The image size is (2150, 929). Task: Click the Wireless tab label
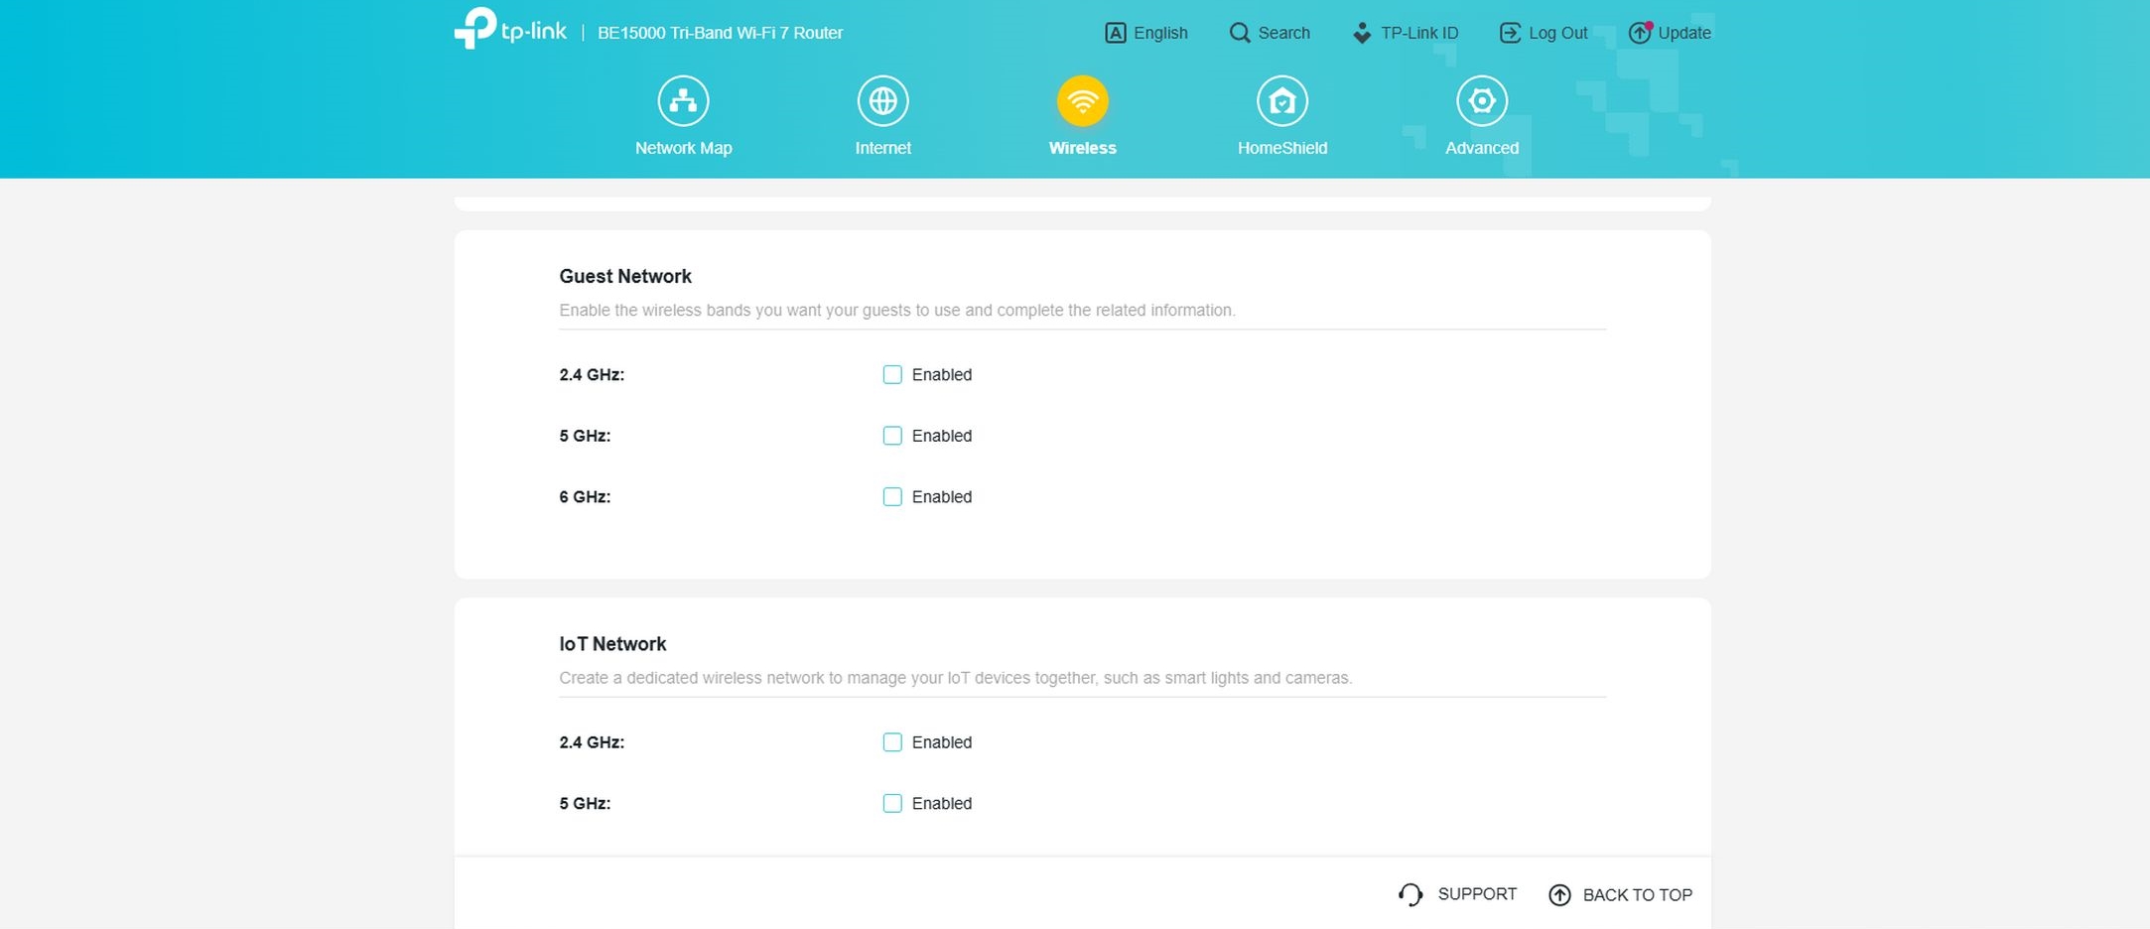pyautogui.click(x=1082, y=148)
